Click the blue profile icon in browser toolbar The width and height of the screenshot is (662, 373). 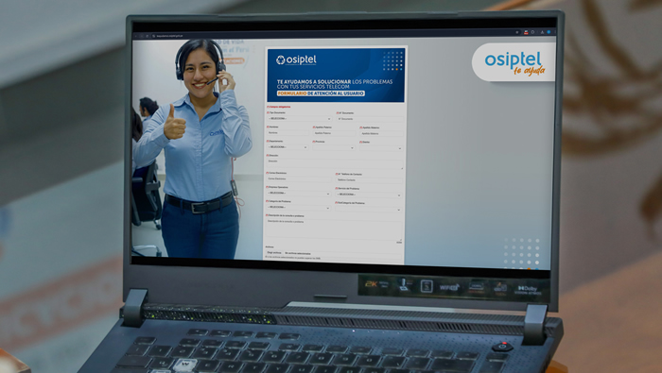tap(549, 32)
